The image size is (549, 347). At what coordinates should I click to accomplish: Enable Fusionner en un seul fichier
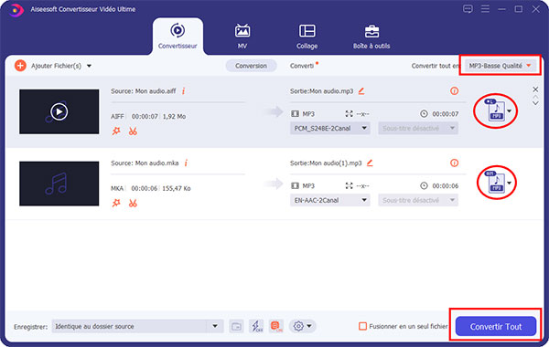362,326
